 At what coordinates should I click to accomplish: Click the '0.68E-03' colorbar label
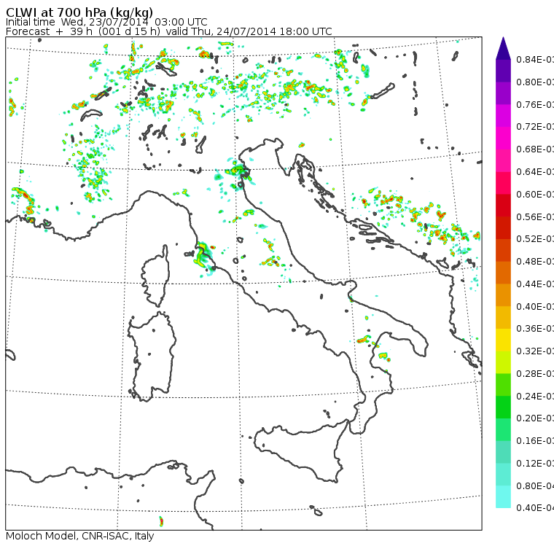535,149
